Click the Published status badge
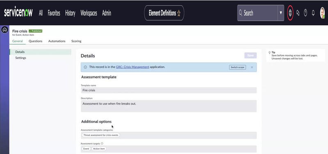The height and width of the screenshot is (154, 328). click(x=36, y=31)
